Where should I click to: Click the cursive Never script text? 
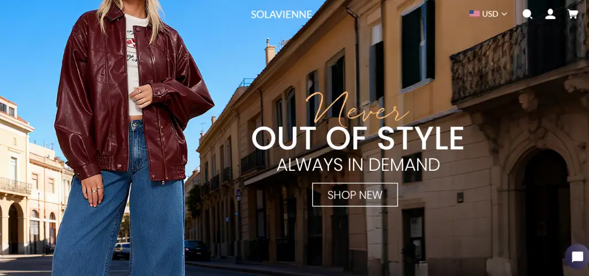357,109
